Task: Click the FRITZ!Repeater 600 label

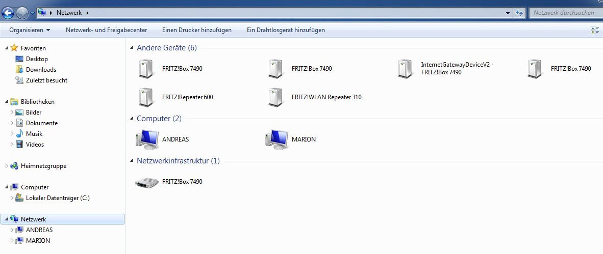Action: pyautogui.click(x=188, y=97)
